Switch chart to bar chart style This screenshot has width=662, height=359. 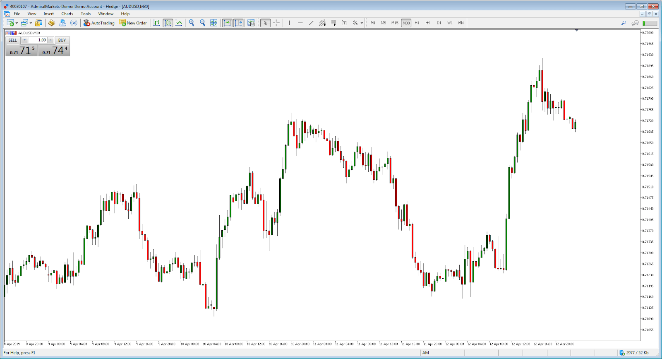tap(156, 23)
